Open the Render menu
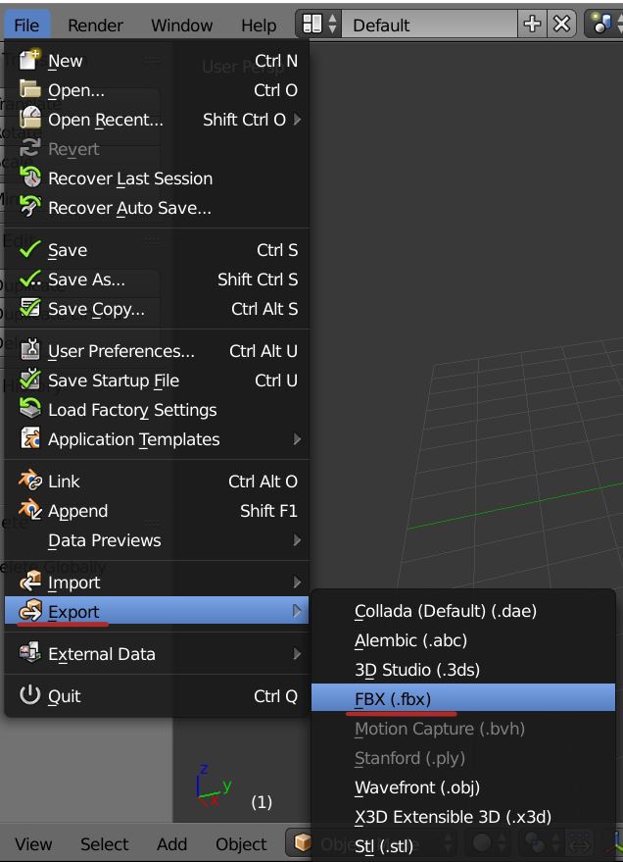The height and width of the screenshot is (862, 623). pos(95,25)
